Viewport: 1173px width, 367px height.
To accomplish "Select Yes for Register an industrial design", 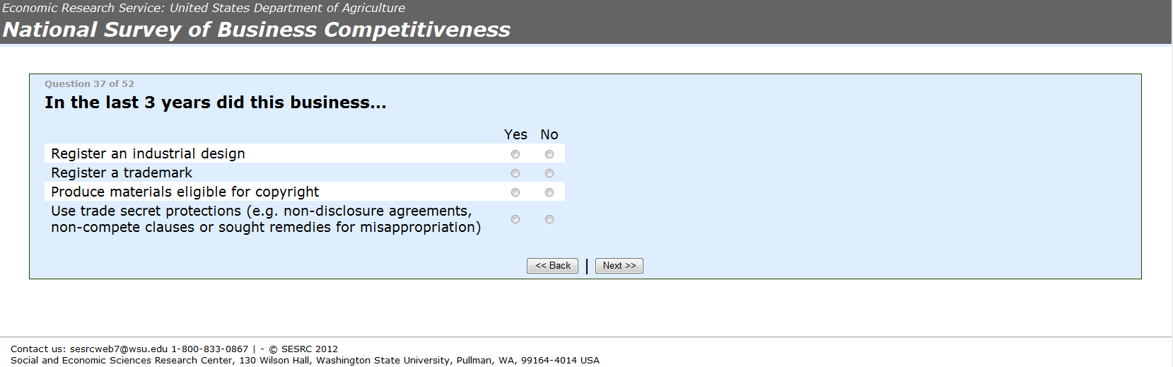I will (515, 154).
